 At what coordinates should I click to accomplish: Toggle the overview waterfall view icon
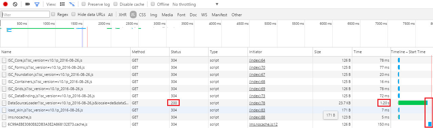coord(72,4)
